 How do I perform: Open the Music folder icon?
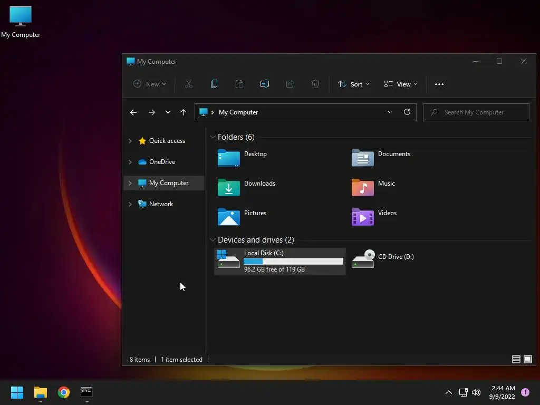pyautogui.click(x=363, y=187)
